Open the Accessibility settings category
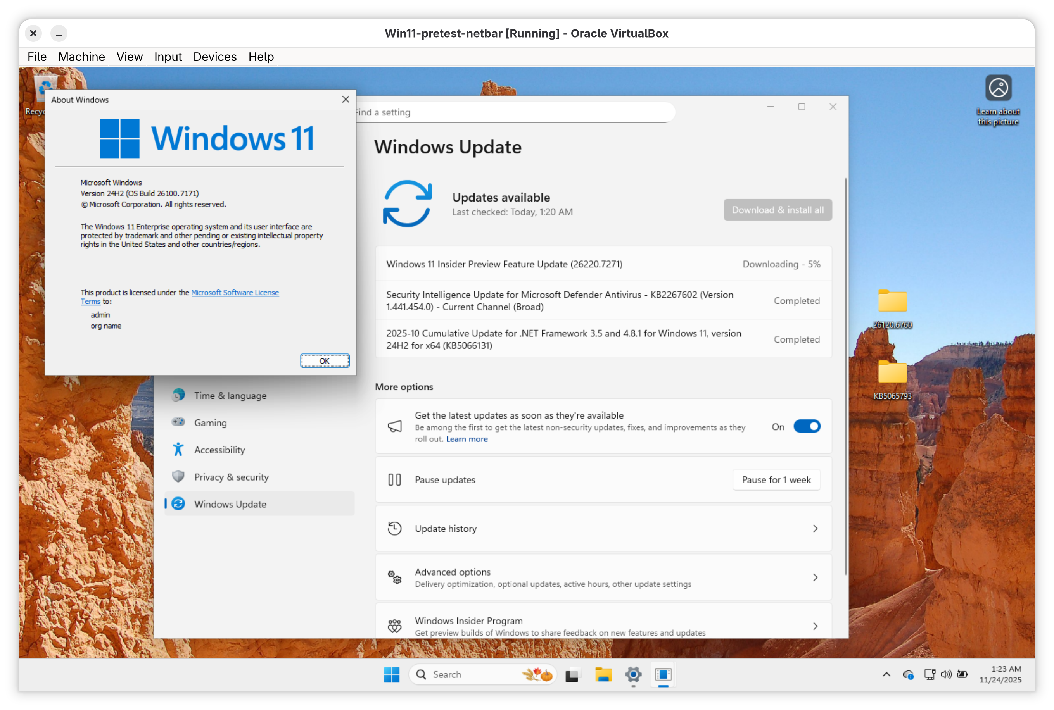Image resolution: width=1054 pixels, height=710 pixels. (219, 450)
